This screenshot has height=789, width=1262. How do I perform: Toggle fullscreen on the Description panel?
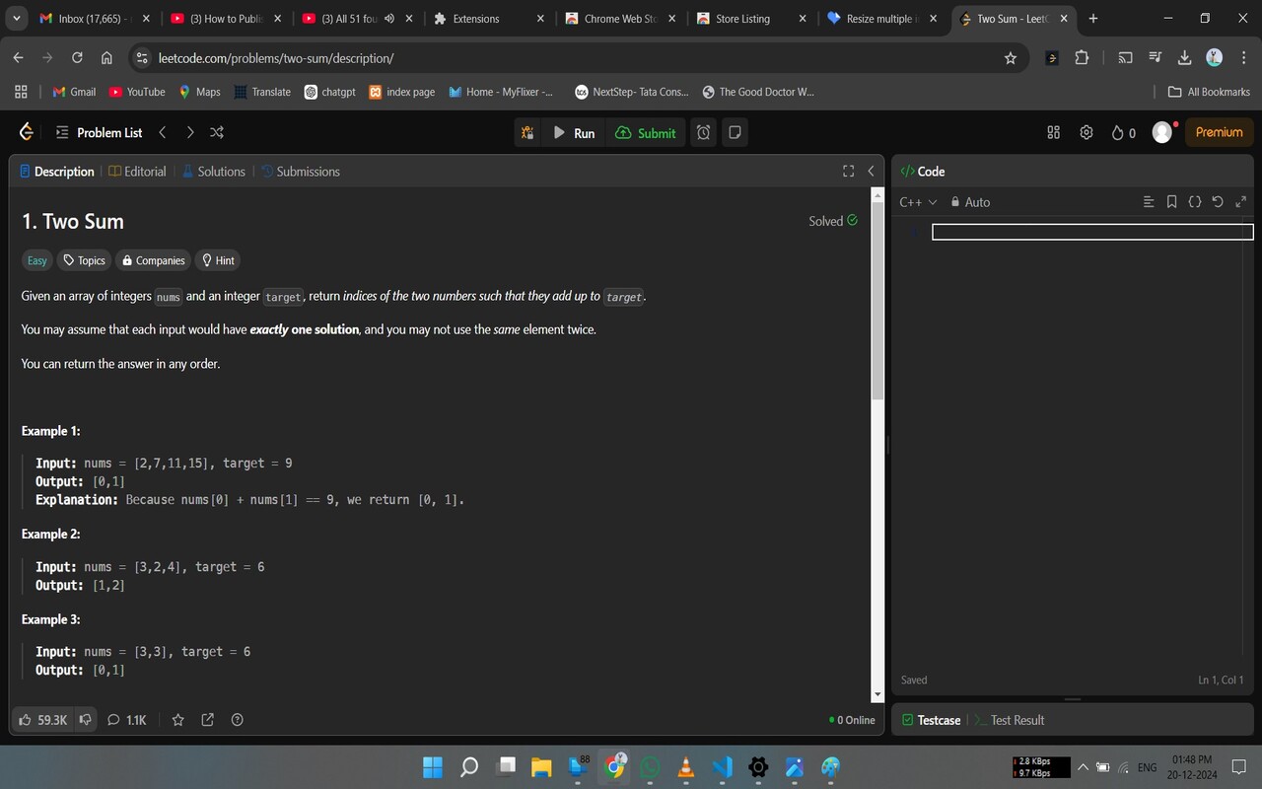click(x=848, y=171)
